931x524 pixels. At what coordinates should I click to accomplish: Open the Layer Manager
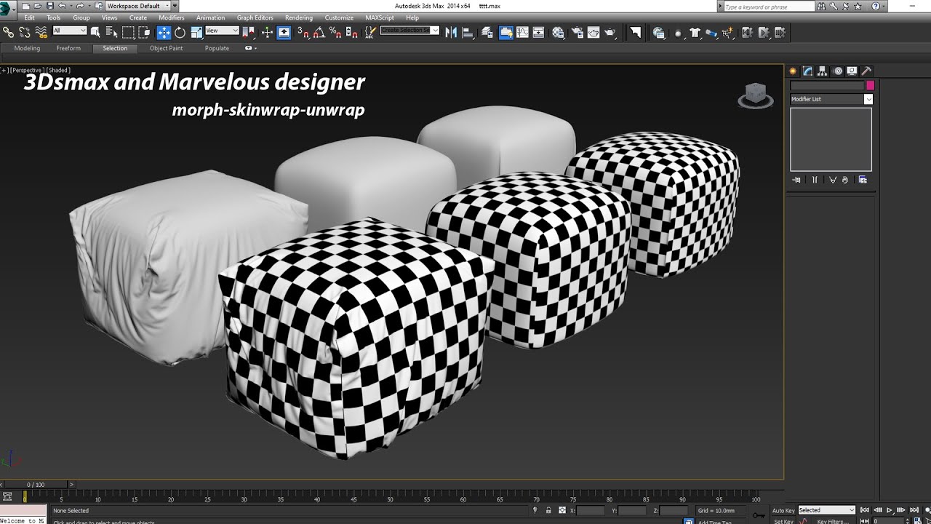coord(487,32)
